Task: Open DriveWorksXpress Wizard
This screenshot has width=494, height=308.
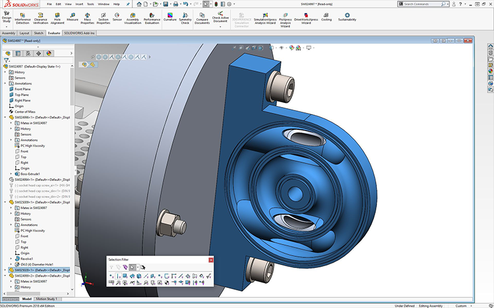Action: pos(306,19)
